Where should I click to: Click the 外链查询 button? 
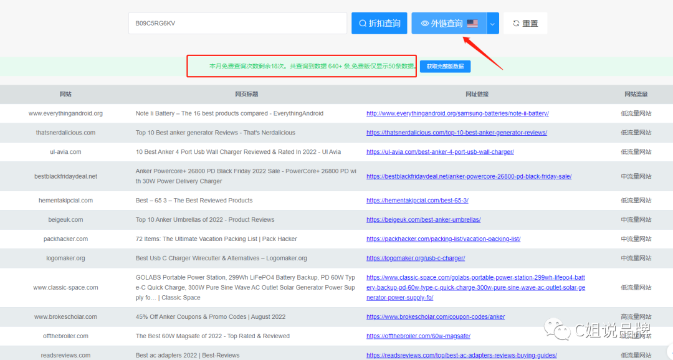(x=449, y=23)
